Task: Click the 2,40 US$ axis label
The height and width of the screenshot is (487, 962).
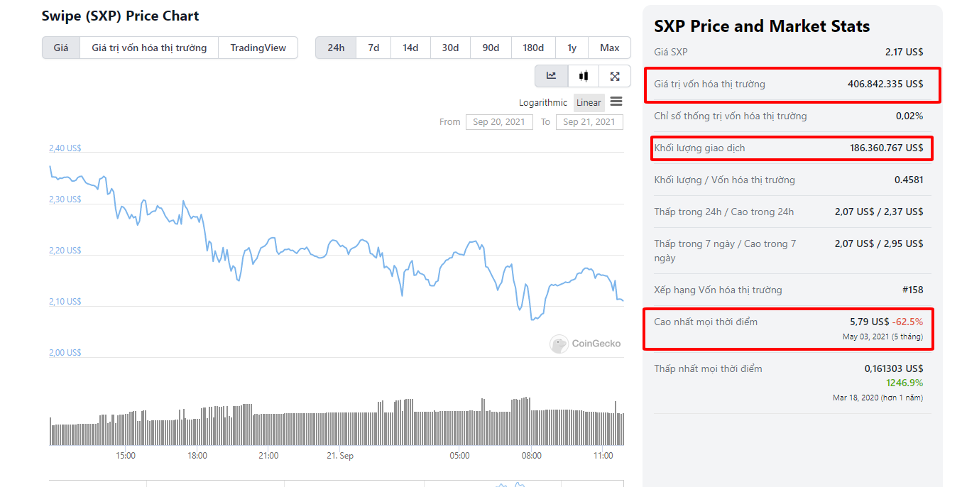Action: pos(65,148)
